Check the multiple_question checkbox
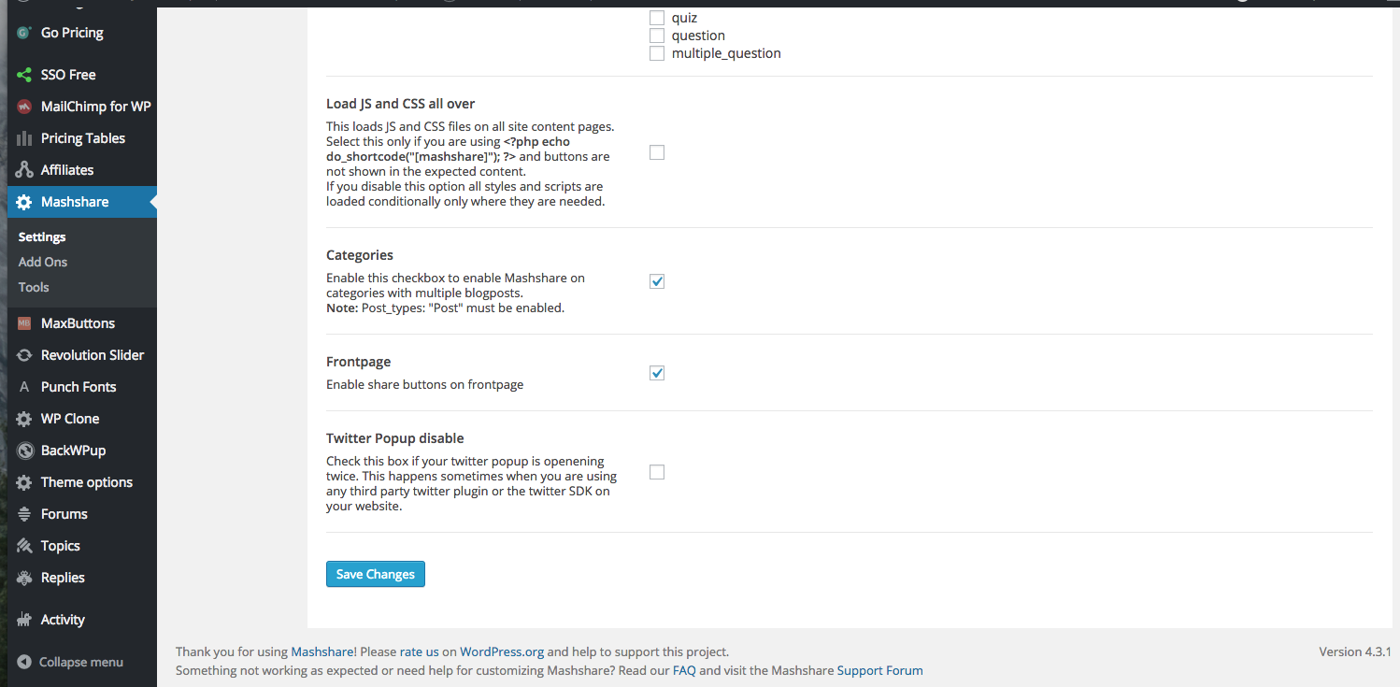Image resolution: width=1400 pixels, height=687 pixels. pos(657,53)
